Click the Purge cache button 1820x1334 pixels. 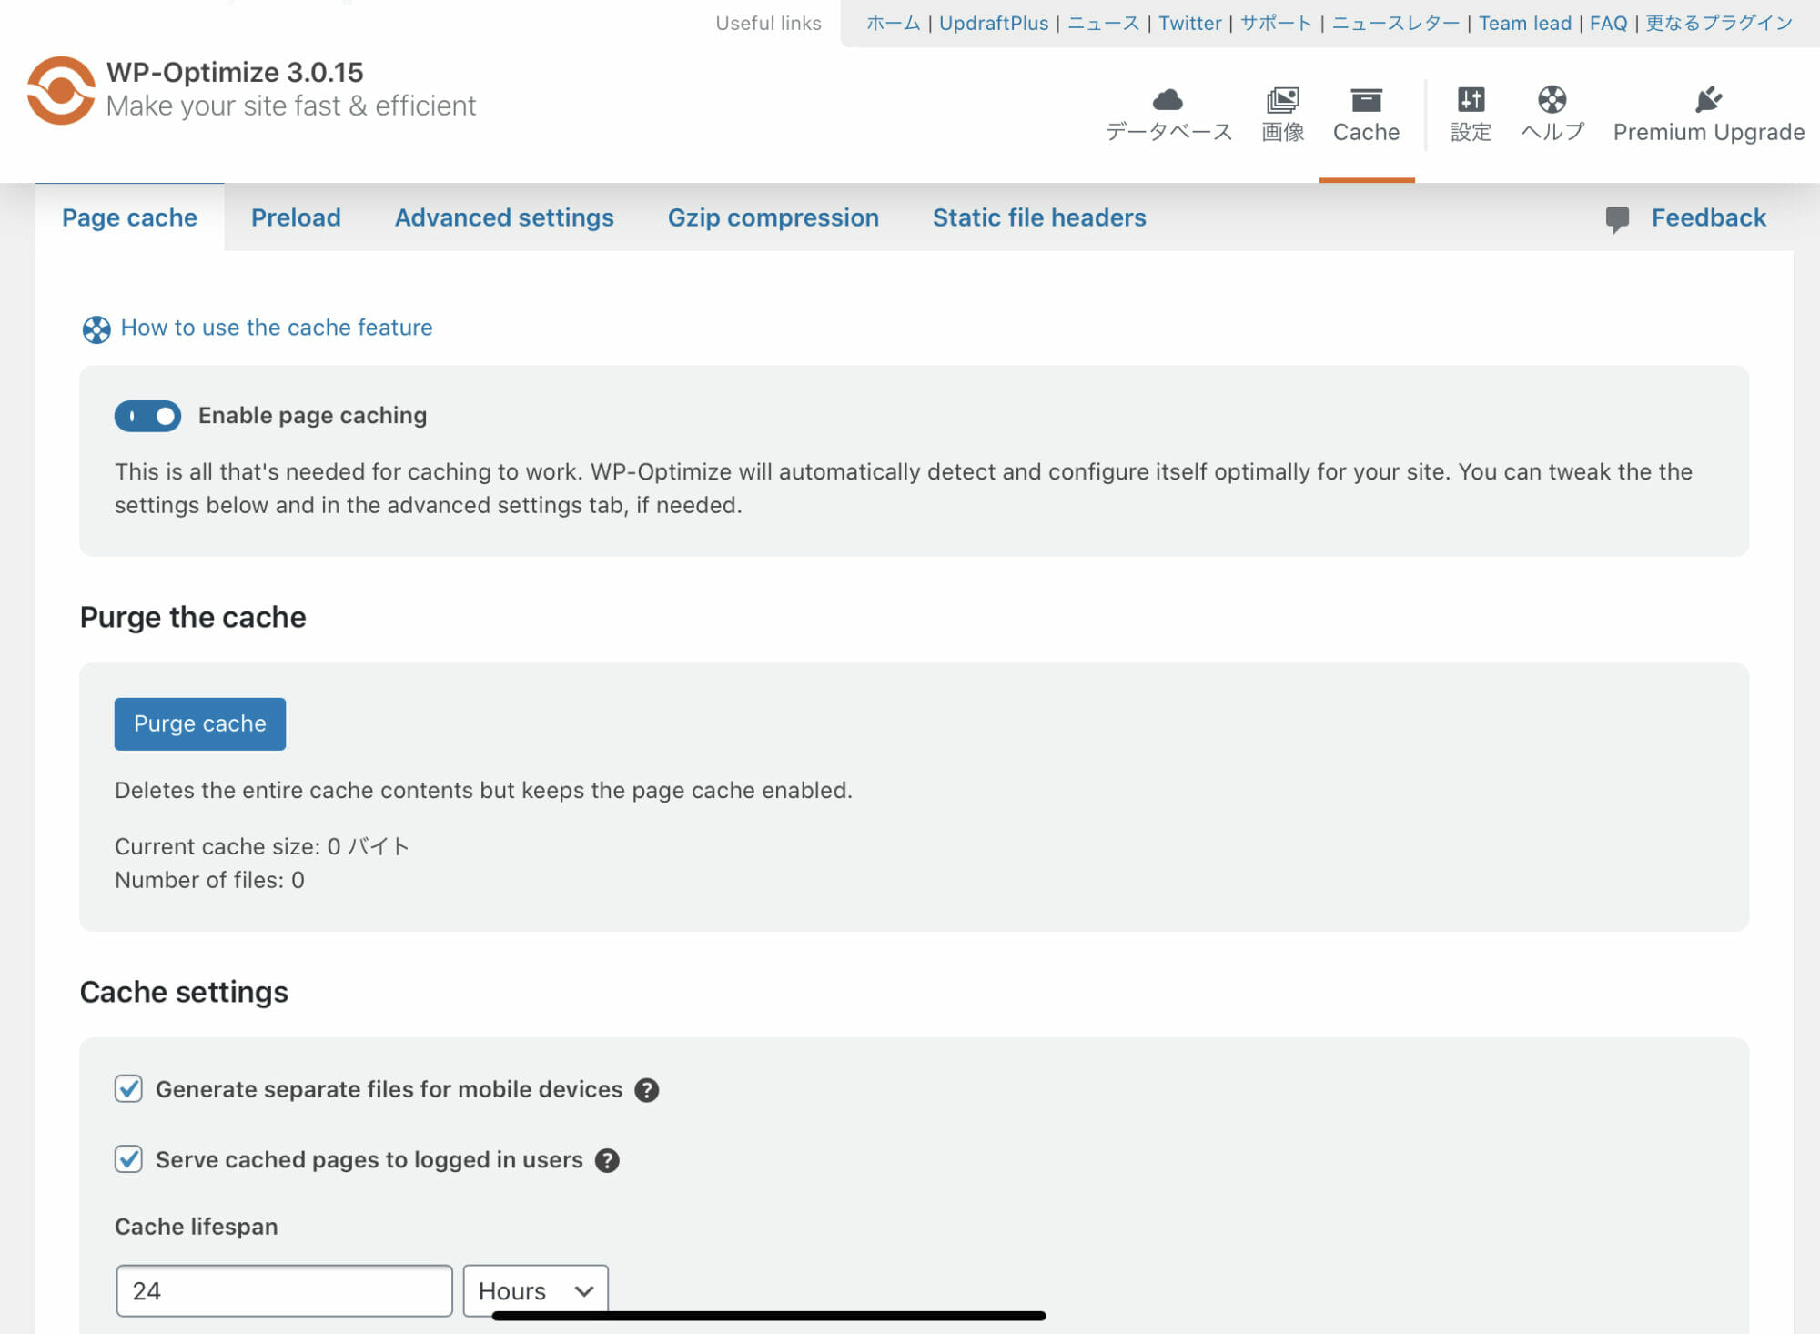tap(200, 723)
